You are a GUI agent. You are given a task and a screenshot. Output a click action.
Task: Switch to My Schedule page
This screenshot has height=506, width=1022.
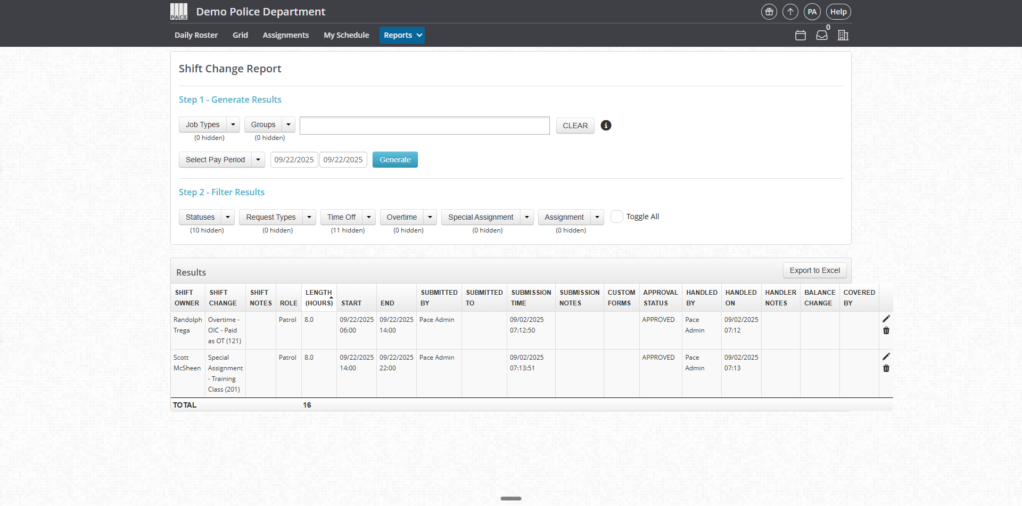(346, 35)
